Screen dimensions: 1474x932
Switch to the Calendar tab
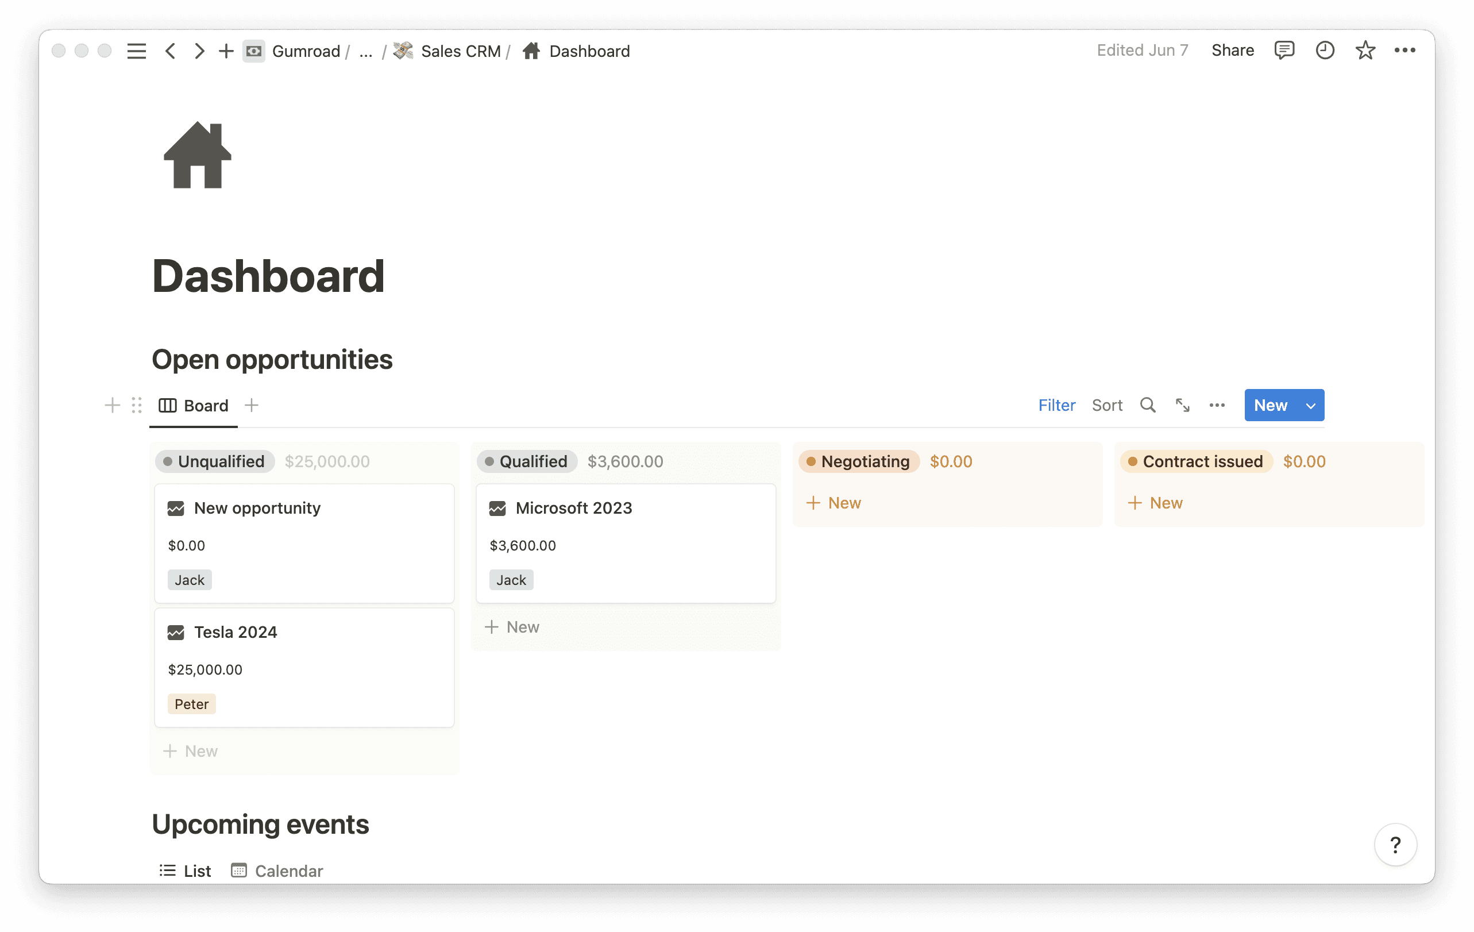point(277,871)
